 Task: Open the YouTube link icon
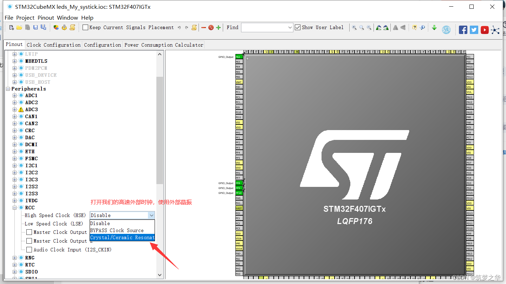[485, 30]
